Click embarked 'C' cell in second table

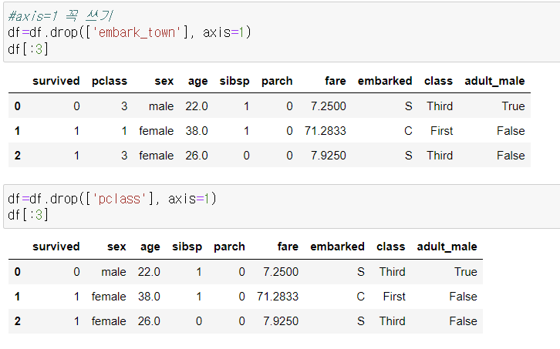pos(360,296)
